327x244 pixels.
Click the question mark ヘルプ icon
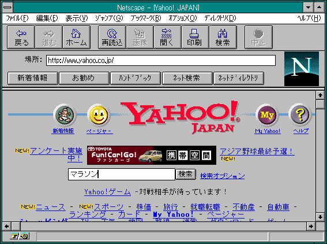coord(300,115)
